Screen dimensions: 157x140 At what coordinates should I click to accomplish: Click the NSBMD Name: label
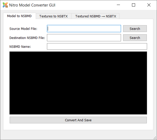20,47
